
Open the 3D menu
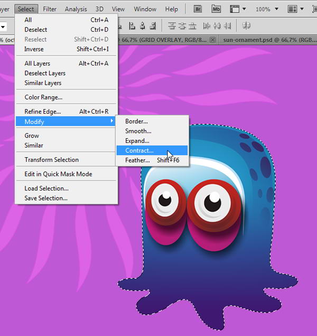(x=99, y=9)
